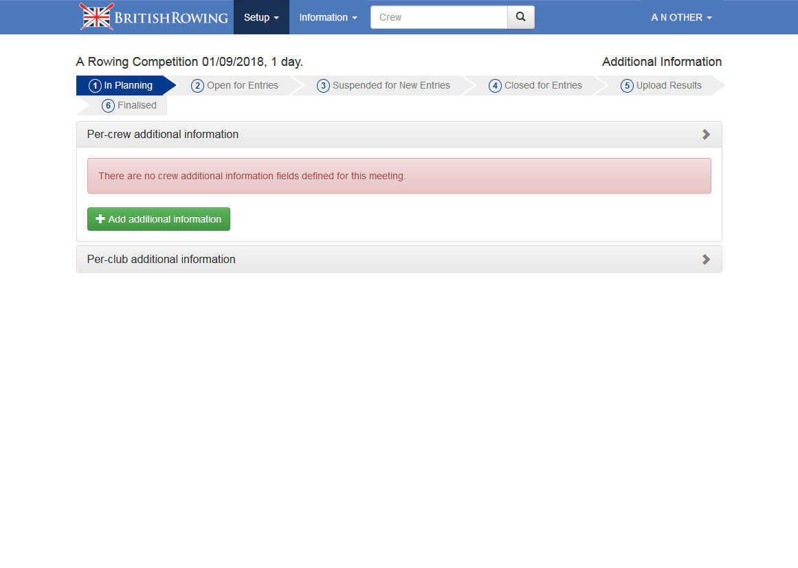Click the British Rowing flag logo
The width and height of the screenshot is (798, 568).
pyautogui.click(x=96, y=17)
